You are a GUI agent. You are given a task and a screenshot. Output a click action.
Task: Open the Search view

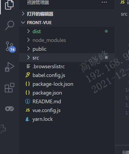point(10,25)
